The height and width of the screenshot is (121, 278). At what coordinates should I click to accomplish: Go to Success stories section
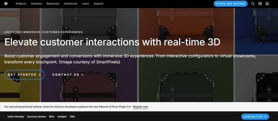tap(36, 116)
